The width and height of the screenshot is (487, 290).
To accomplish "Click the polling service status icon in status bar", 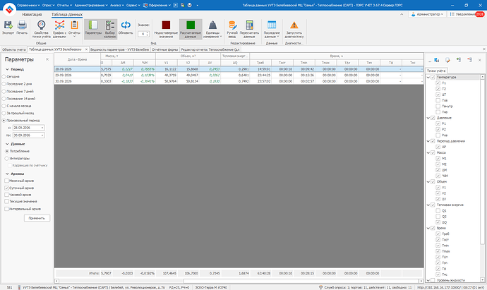I will point(321,287).
